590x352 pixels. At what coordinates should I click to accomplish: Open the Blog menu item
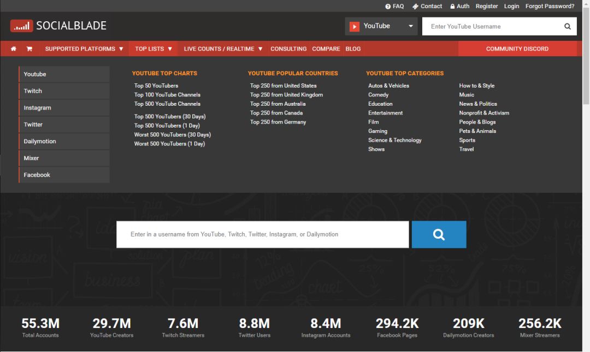pos(353,49)
